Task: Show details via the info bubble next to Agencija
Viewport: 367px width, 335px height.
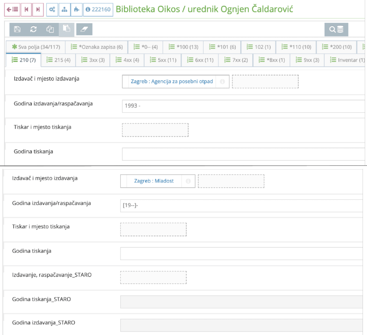Action: pyautogui.click(x=222, y=81)
